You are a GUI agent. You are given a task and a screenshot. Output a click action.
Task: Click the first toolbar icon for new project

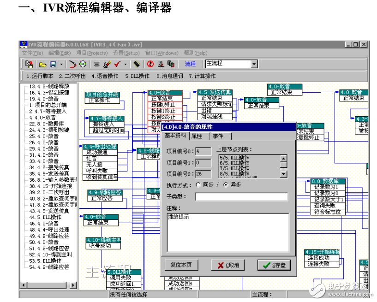coord(29,64)
